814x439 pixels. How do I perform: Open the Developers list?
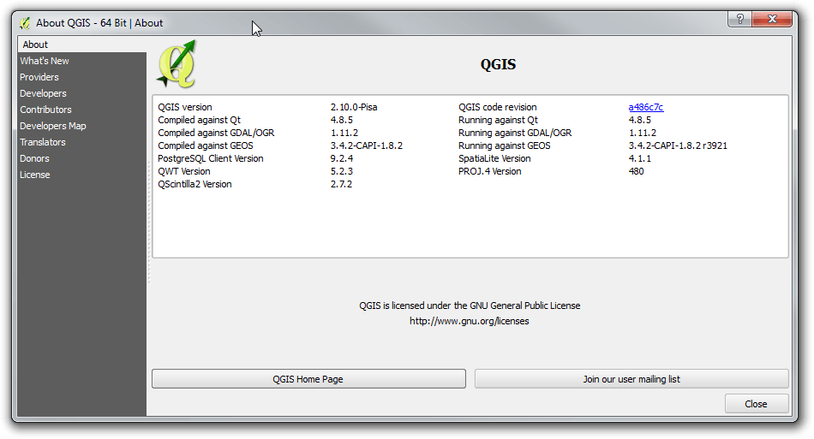pyautogui.click(x=82, y=93)
